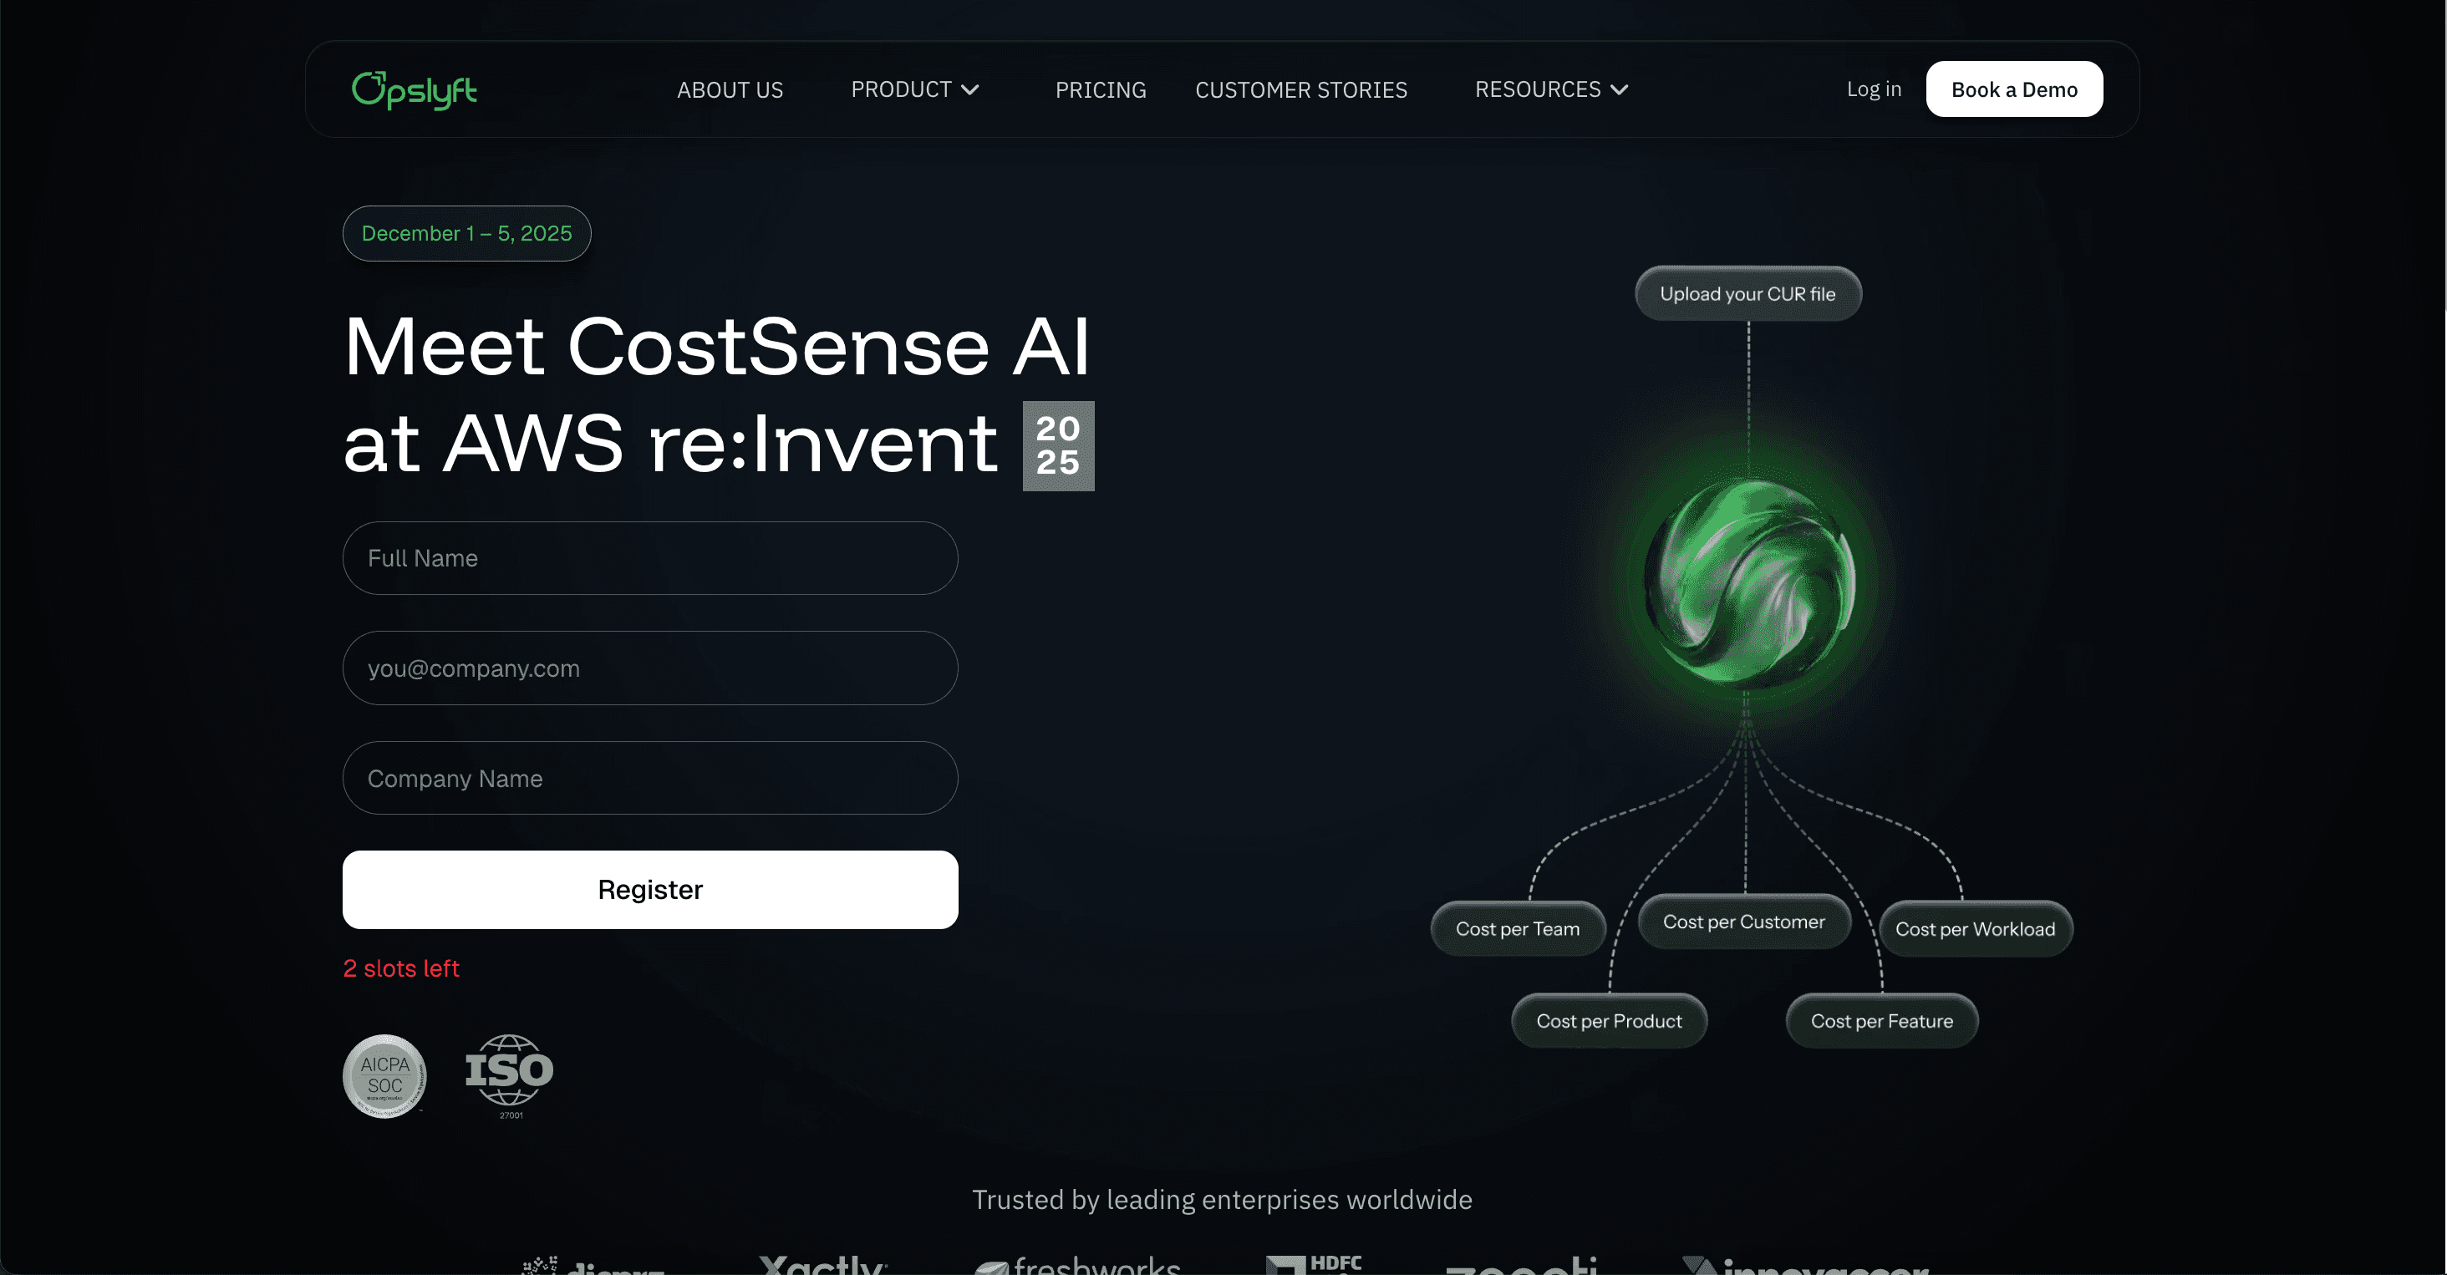
Task: Click the ISO 27001 certification badge
Action: coord(509,1075)
